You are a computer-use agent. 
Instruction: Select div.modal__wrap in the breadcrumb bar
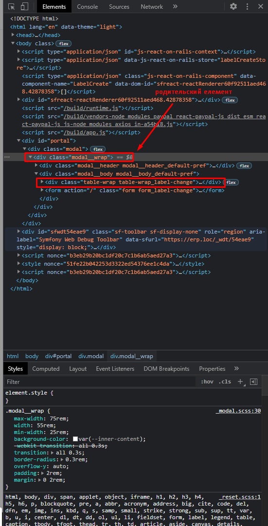(132, 356)
